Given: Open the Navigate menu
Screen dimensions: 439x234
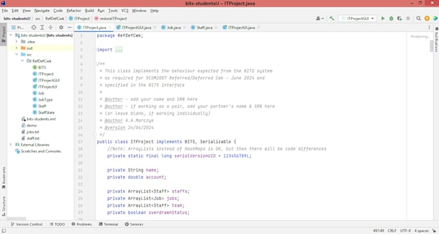Looking at the screenshot, I should pos(42,10).
